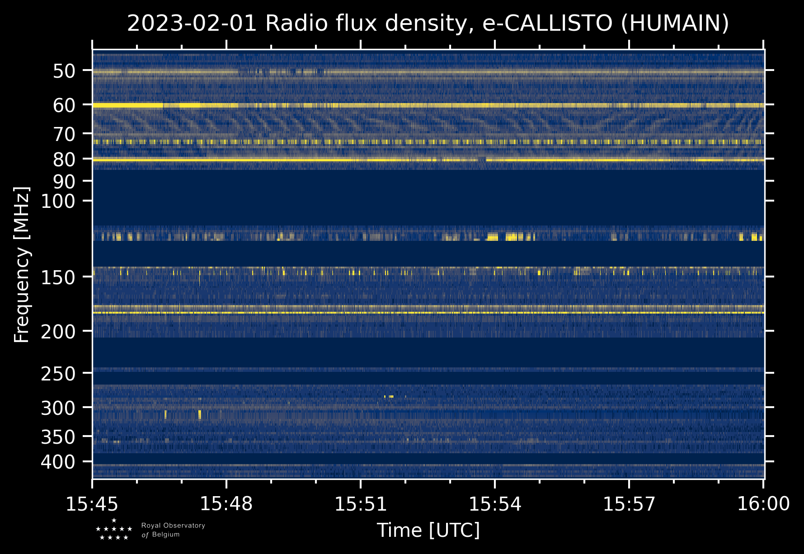
Task: Click the 80 MHz frequency tick label
Action: (x=64, y=160)
